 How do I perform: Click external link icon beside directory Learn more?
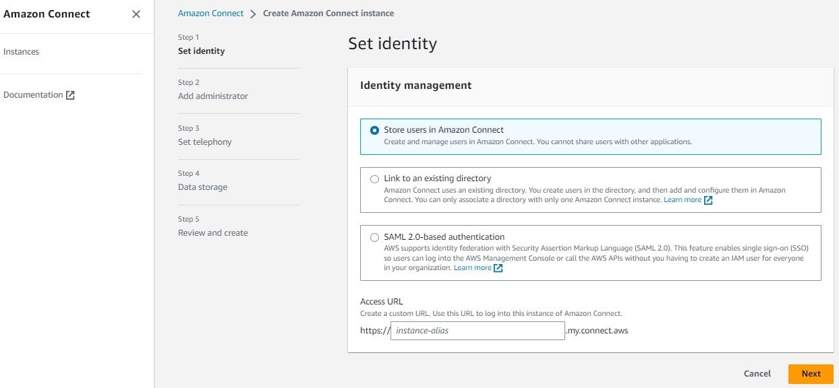tap(707, 199)
